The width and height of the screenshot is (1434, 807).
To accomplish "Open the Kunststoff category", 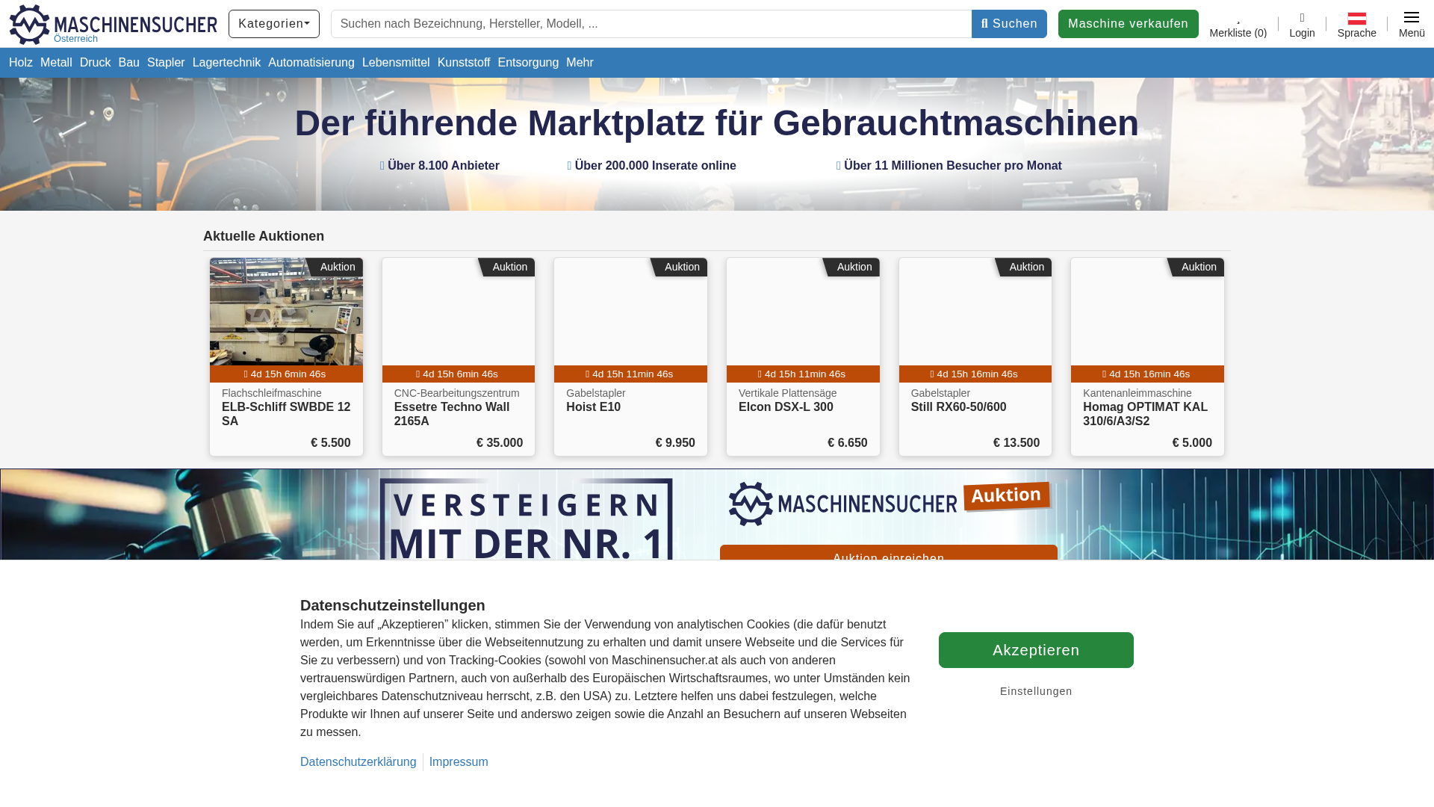I will 464,63.
